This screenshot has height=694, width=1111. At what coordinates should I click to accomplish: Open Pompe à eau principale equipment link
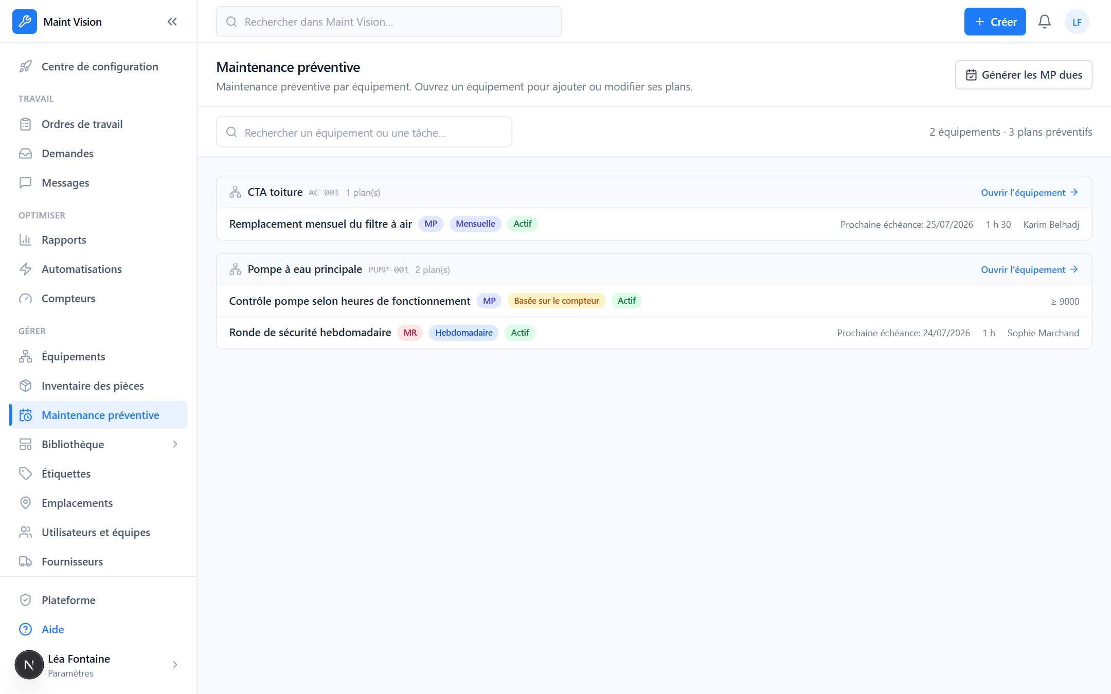point(1030,270)
